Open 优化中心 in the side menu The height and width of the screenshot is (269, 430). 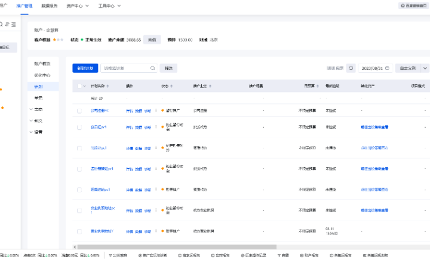coord(42,75)
